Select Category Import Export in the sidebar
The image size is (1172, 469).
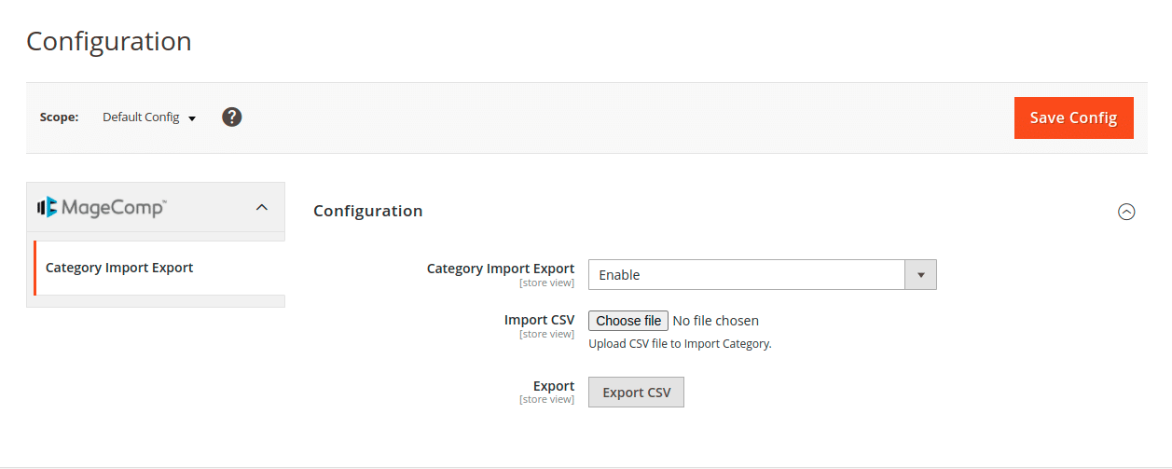(x=119, y=268)
